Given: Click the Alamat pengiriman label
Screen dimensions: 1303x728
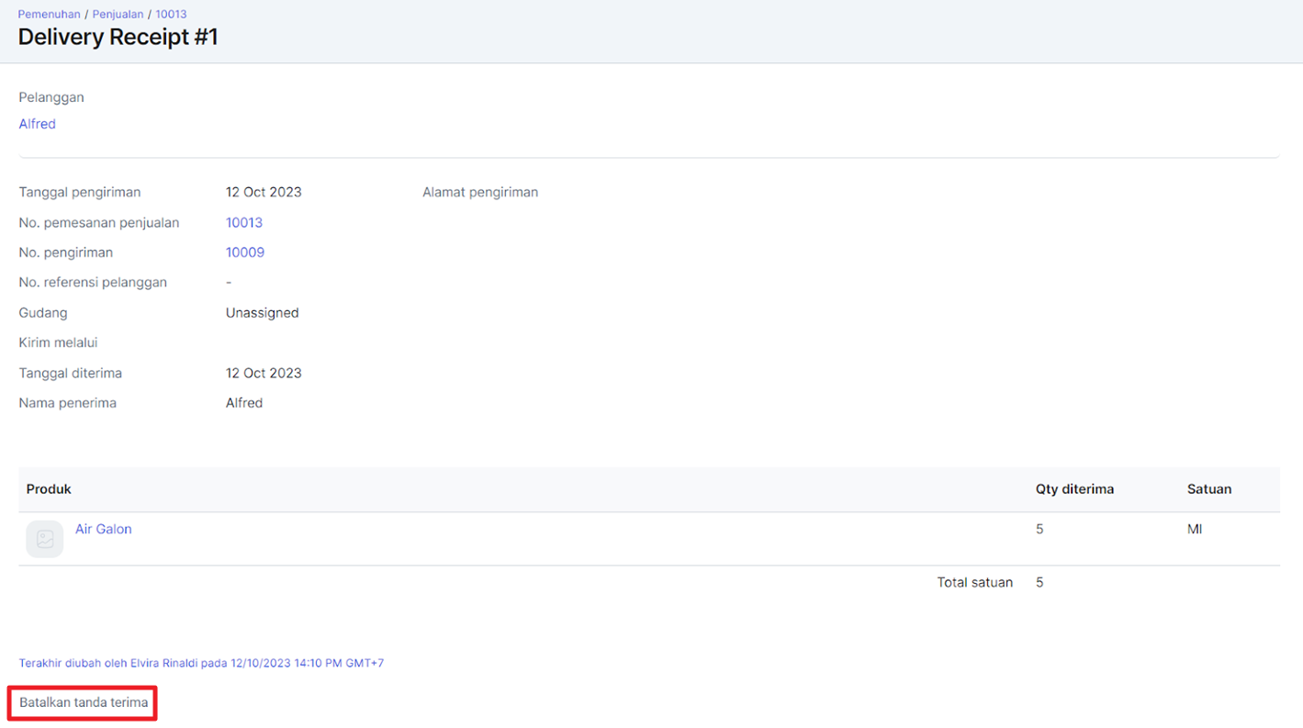Looking at the screenshot, I should click(480, 192).
